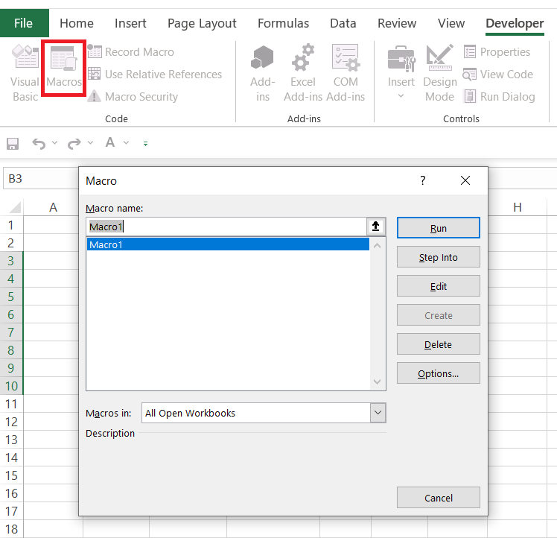557x538 pixels.
Task: Open the Macros in combo box
Action: tap(264, 413)
